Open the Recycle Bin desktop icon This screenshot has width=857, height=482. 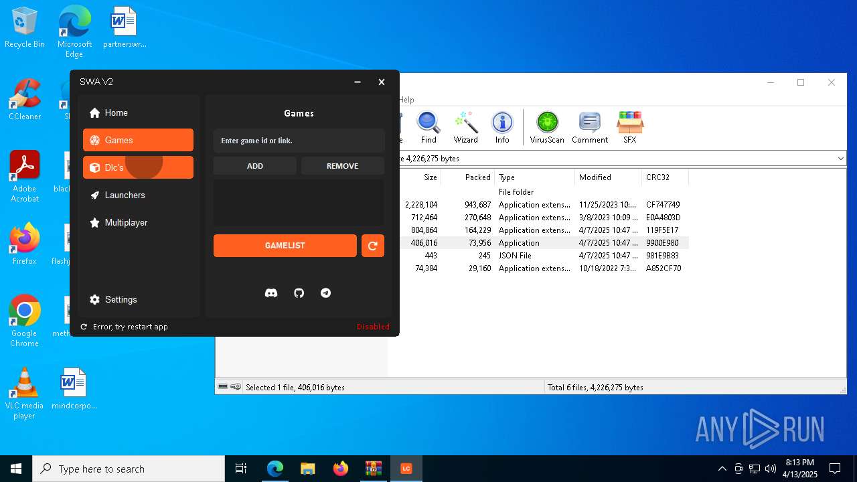point(25,28)
